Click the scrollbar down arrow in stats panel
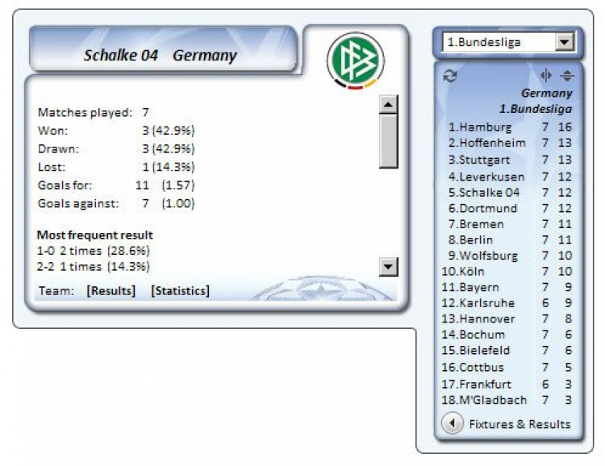The height and width of the screenshot is (466, 605). 388,267
